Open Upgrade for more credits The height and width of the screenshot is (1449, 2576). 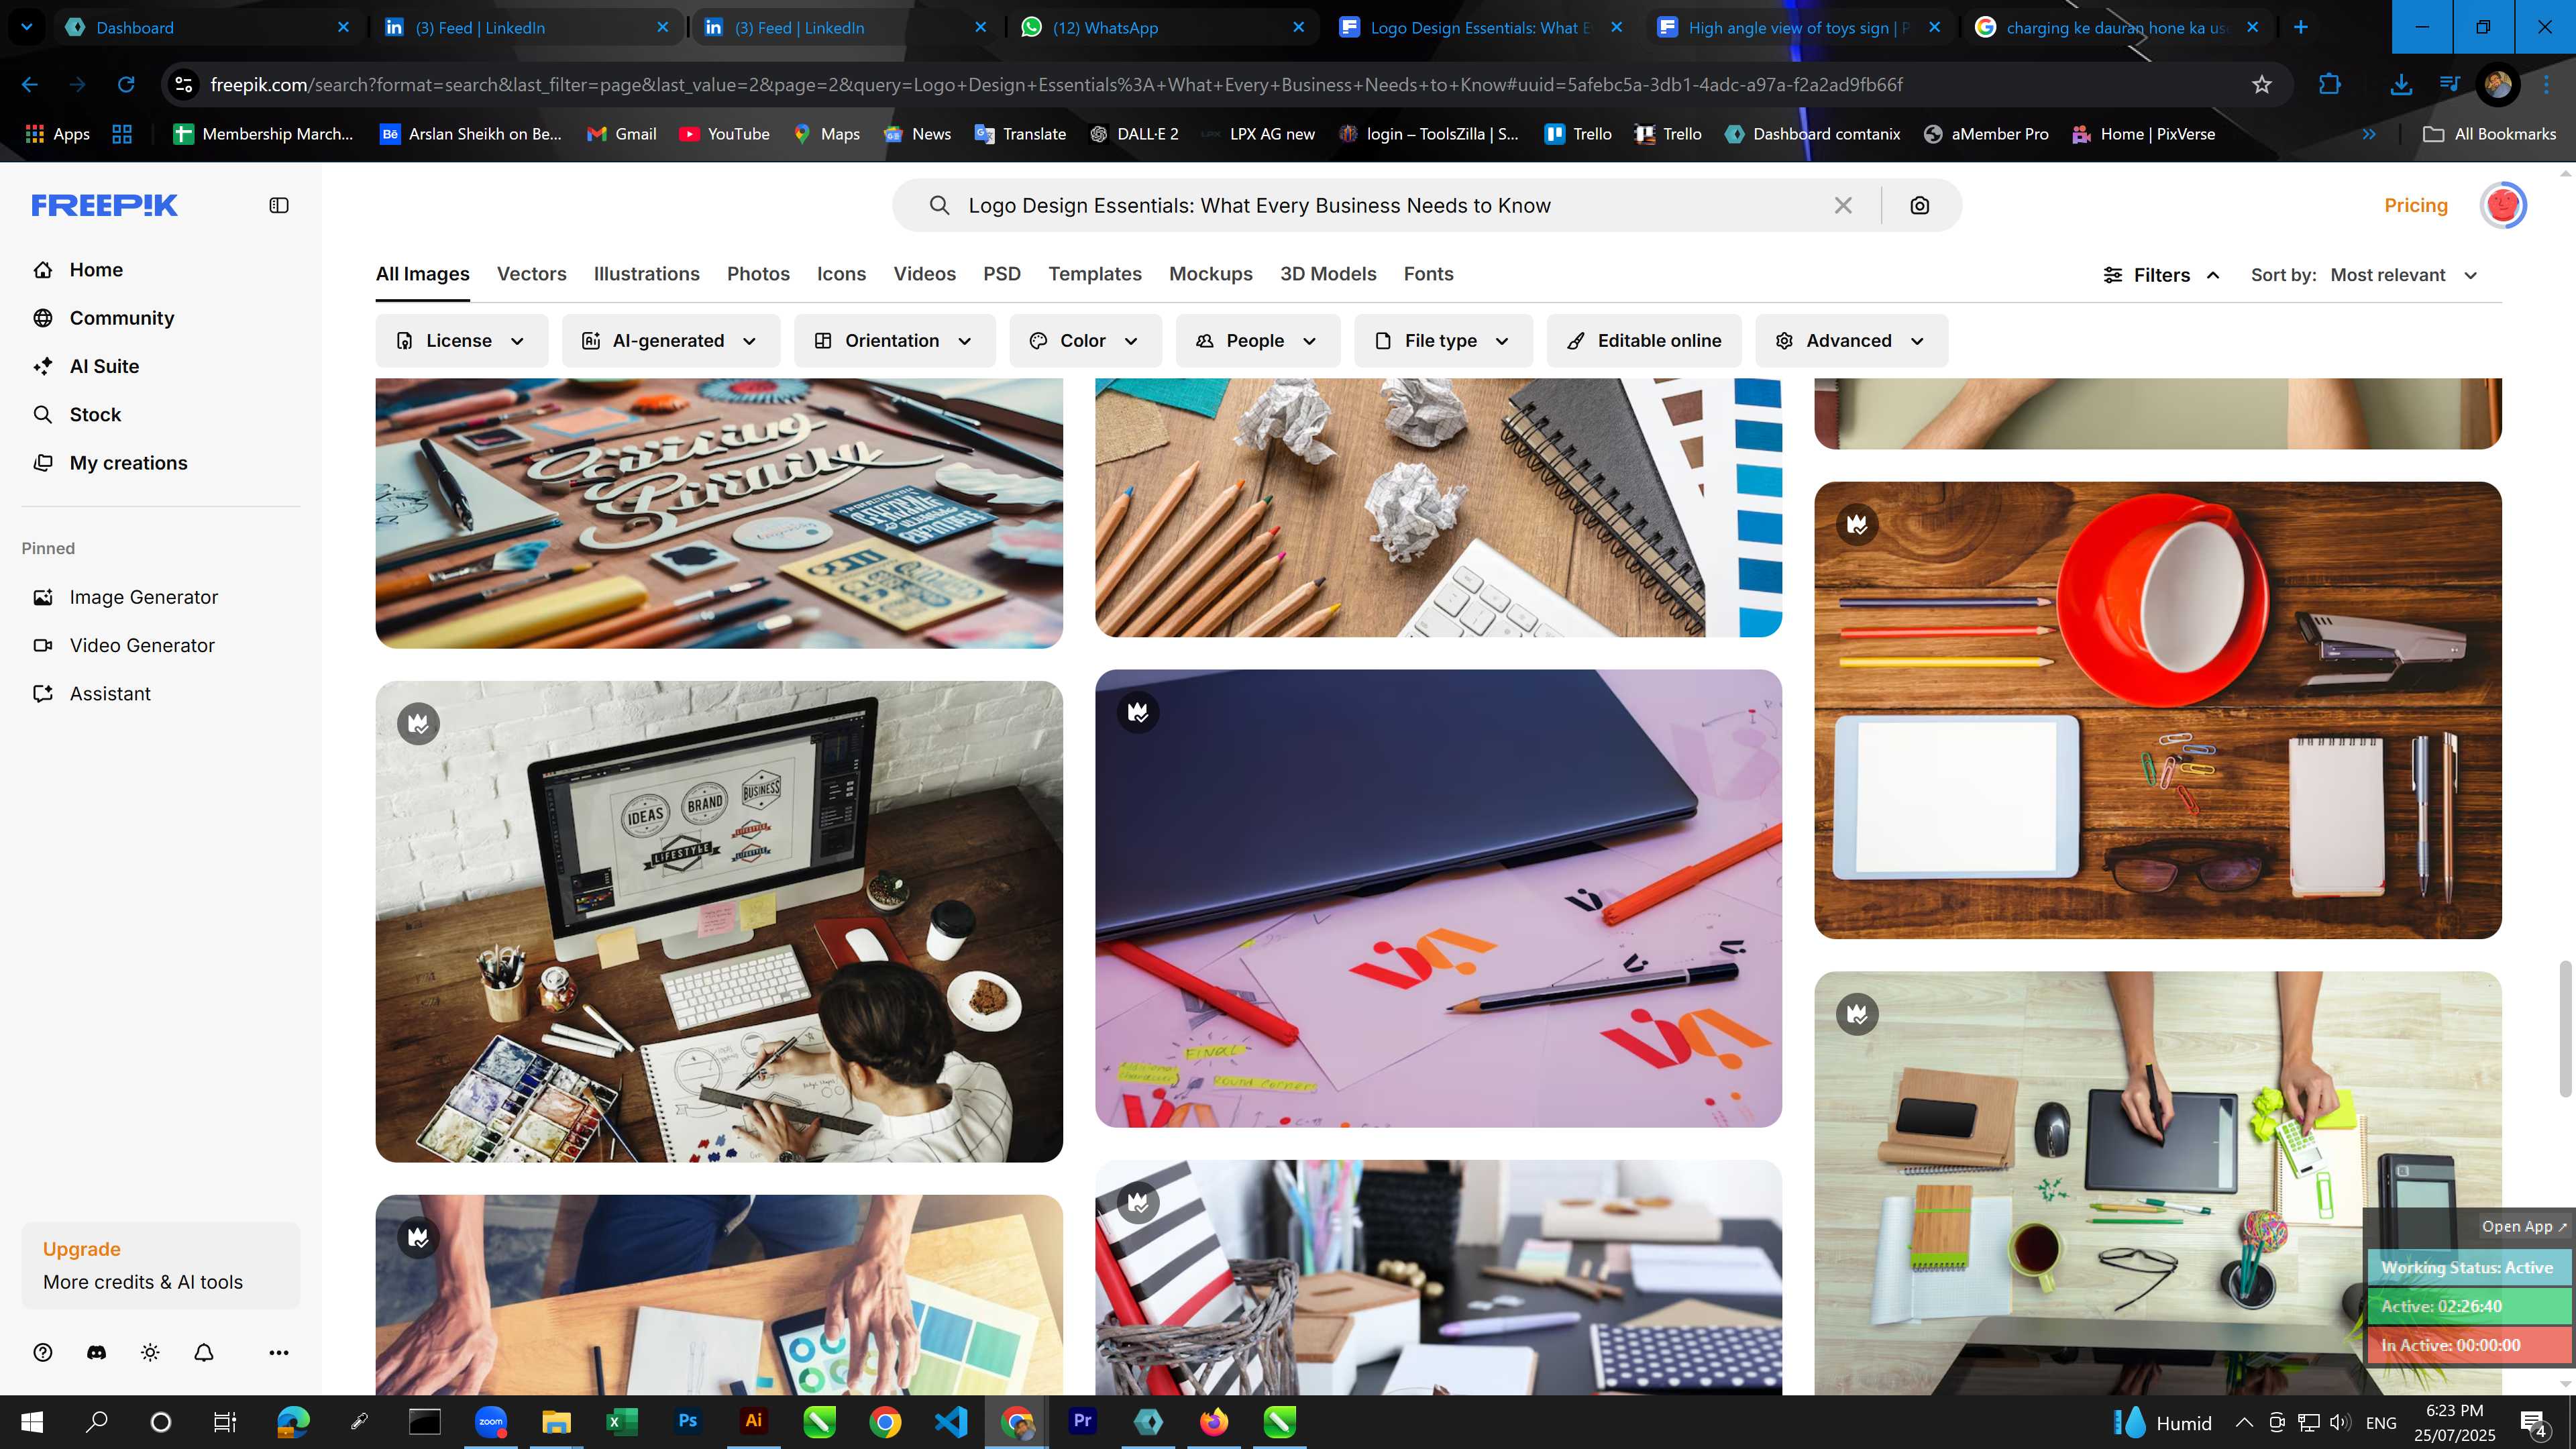(x=161, y=1265)
